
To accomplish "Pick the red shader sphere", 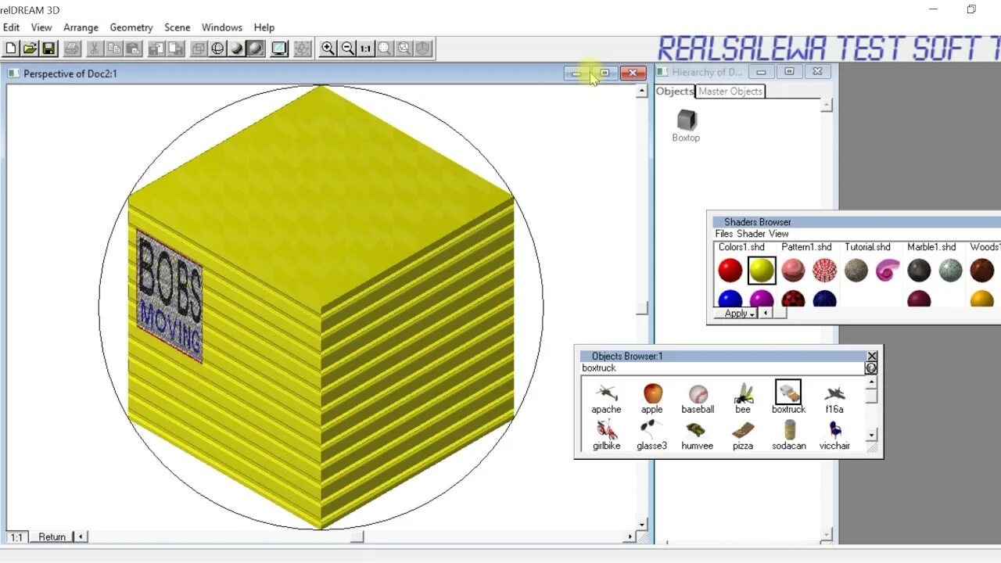I will 730,271.
